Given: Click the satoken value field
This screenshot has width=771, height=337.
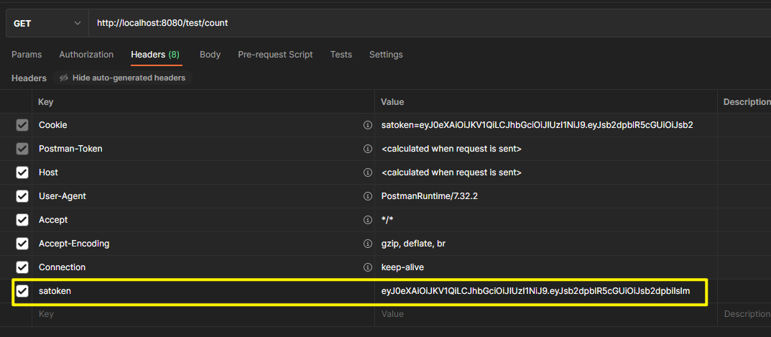Looking at the screenshot, I should click(x=535, y=291).
